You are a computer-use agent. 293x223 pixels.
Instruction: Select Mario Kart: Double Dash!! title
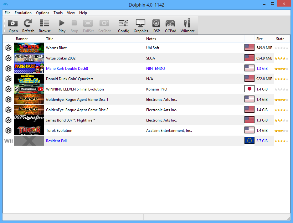(x=67, y=68)
